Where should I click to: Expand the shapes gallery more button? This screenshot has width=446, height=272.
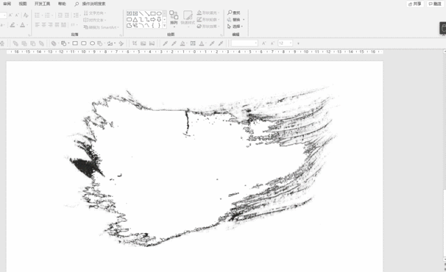tap(164, 26)
